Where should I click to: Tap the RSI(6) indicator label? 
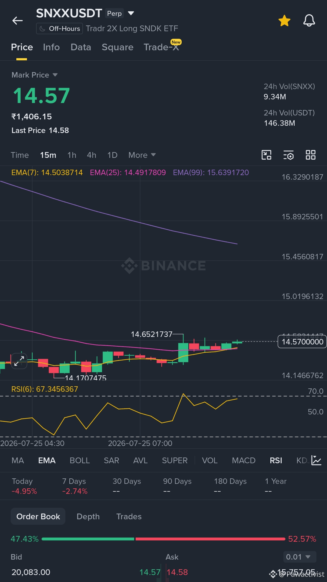tap(45, 389)
